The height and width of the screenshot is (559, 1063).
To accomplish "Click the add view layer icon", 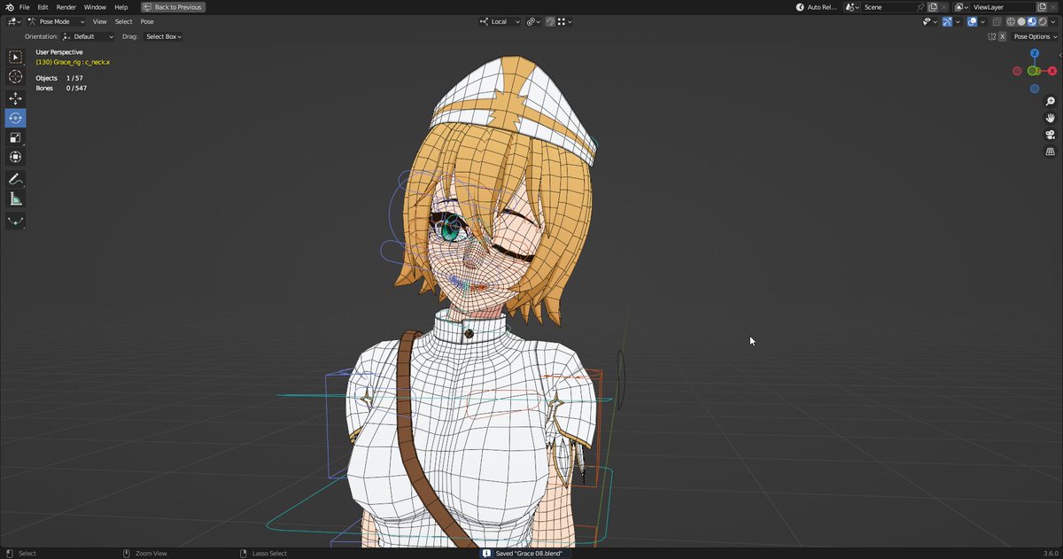I will (x=1041, y=7).
